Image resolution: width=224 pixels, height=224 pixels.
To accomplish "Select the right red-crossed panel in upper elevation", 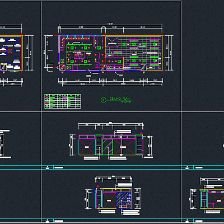I will click(124, 147).
